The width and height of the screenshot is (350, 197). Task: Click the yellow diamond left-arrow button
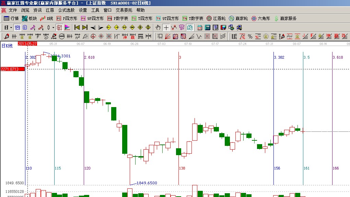click(x=109, y=27)
